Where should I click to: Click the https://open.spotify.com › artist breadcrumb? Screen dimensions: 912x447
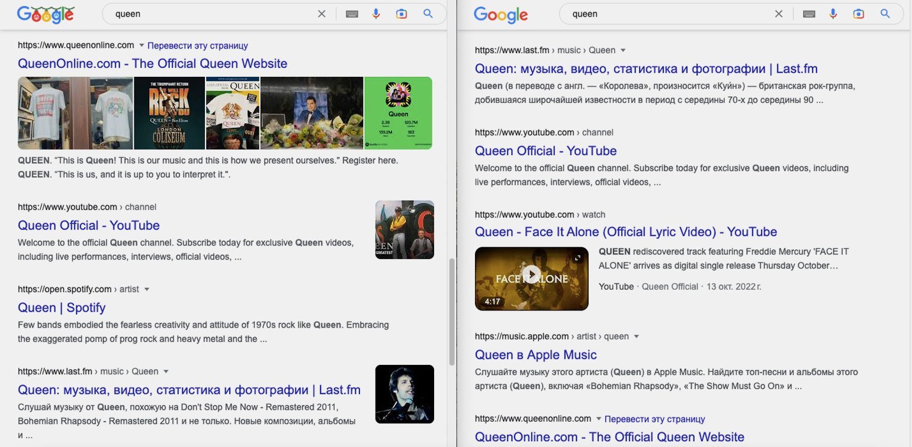tap(78, 289)
